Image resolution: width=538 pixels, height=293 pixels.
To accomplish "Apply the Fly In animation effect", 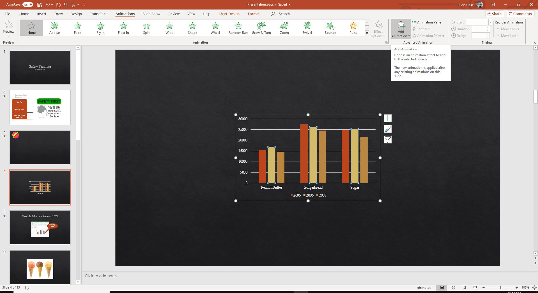I will [100, 28].
